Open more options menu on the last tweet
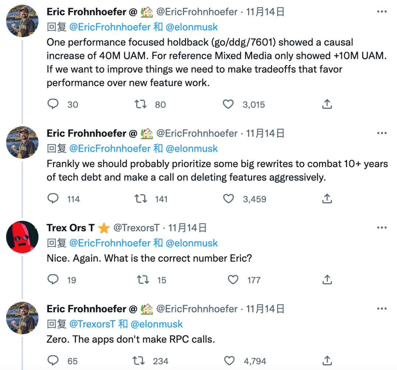Viewport: 397px width, 370px height. pyautogui.click(x=382, y=309)
